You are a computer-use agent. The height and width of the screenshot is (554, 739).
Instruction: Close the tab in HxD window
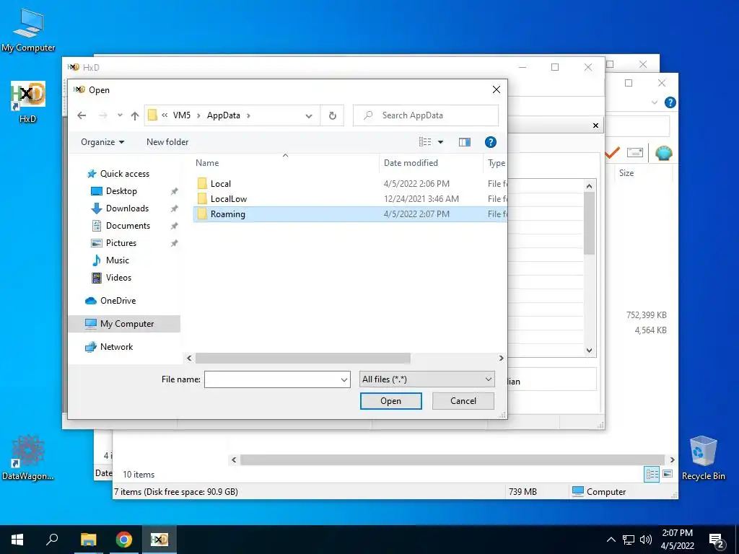(x=595, y=126)
